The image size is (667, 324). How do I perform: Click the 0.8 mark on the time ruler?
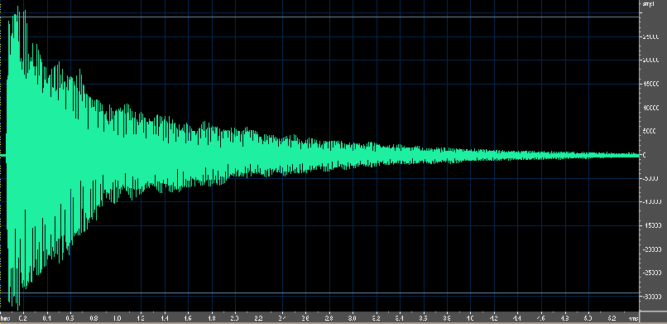coord(94,318)
